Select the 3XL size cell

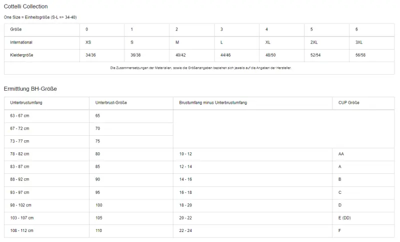tap(359, 43)
